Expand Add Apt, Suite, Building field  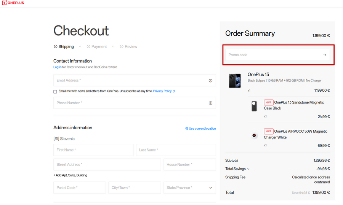(70, 175)
